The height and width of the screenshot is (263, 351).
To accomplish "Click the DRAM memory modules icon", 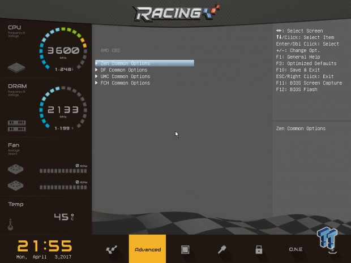I will coord(17,126).
